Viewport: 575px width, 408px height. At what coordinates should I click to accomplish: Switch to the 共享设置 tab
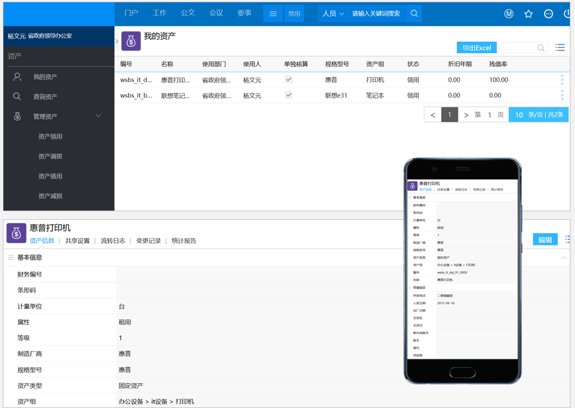point(77,241)
